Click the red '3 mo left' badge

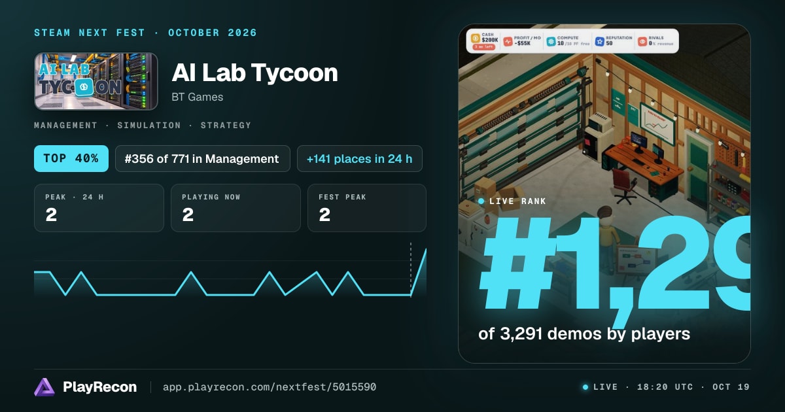(483, 48)
